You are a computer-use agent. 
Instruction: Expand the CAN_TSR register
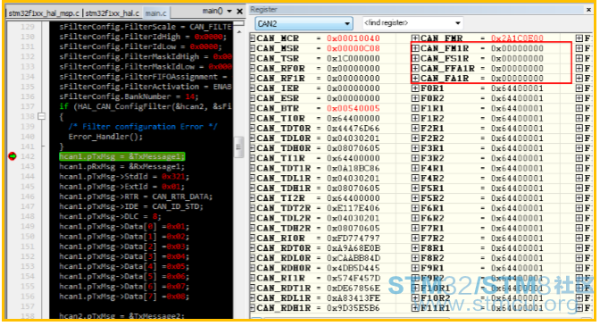[253, 58]
